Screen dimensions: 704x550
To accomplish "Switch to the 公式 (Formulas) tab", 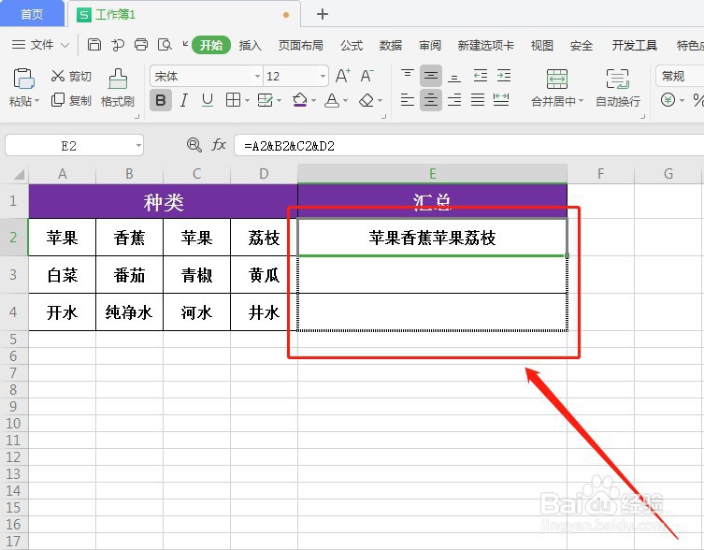I will [x=352, y=46].
